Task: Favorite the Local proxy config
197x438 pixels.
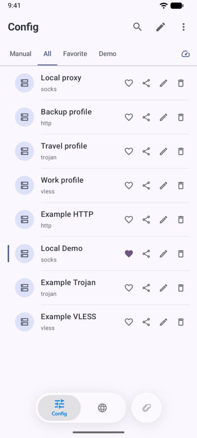Action: tap(129, 83)
